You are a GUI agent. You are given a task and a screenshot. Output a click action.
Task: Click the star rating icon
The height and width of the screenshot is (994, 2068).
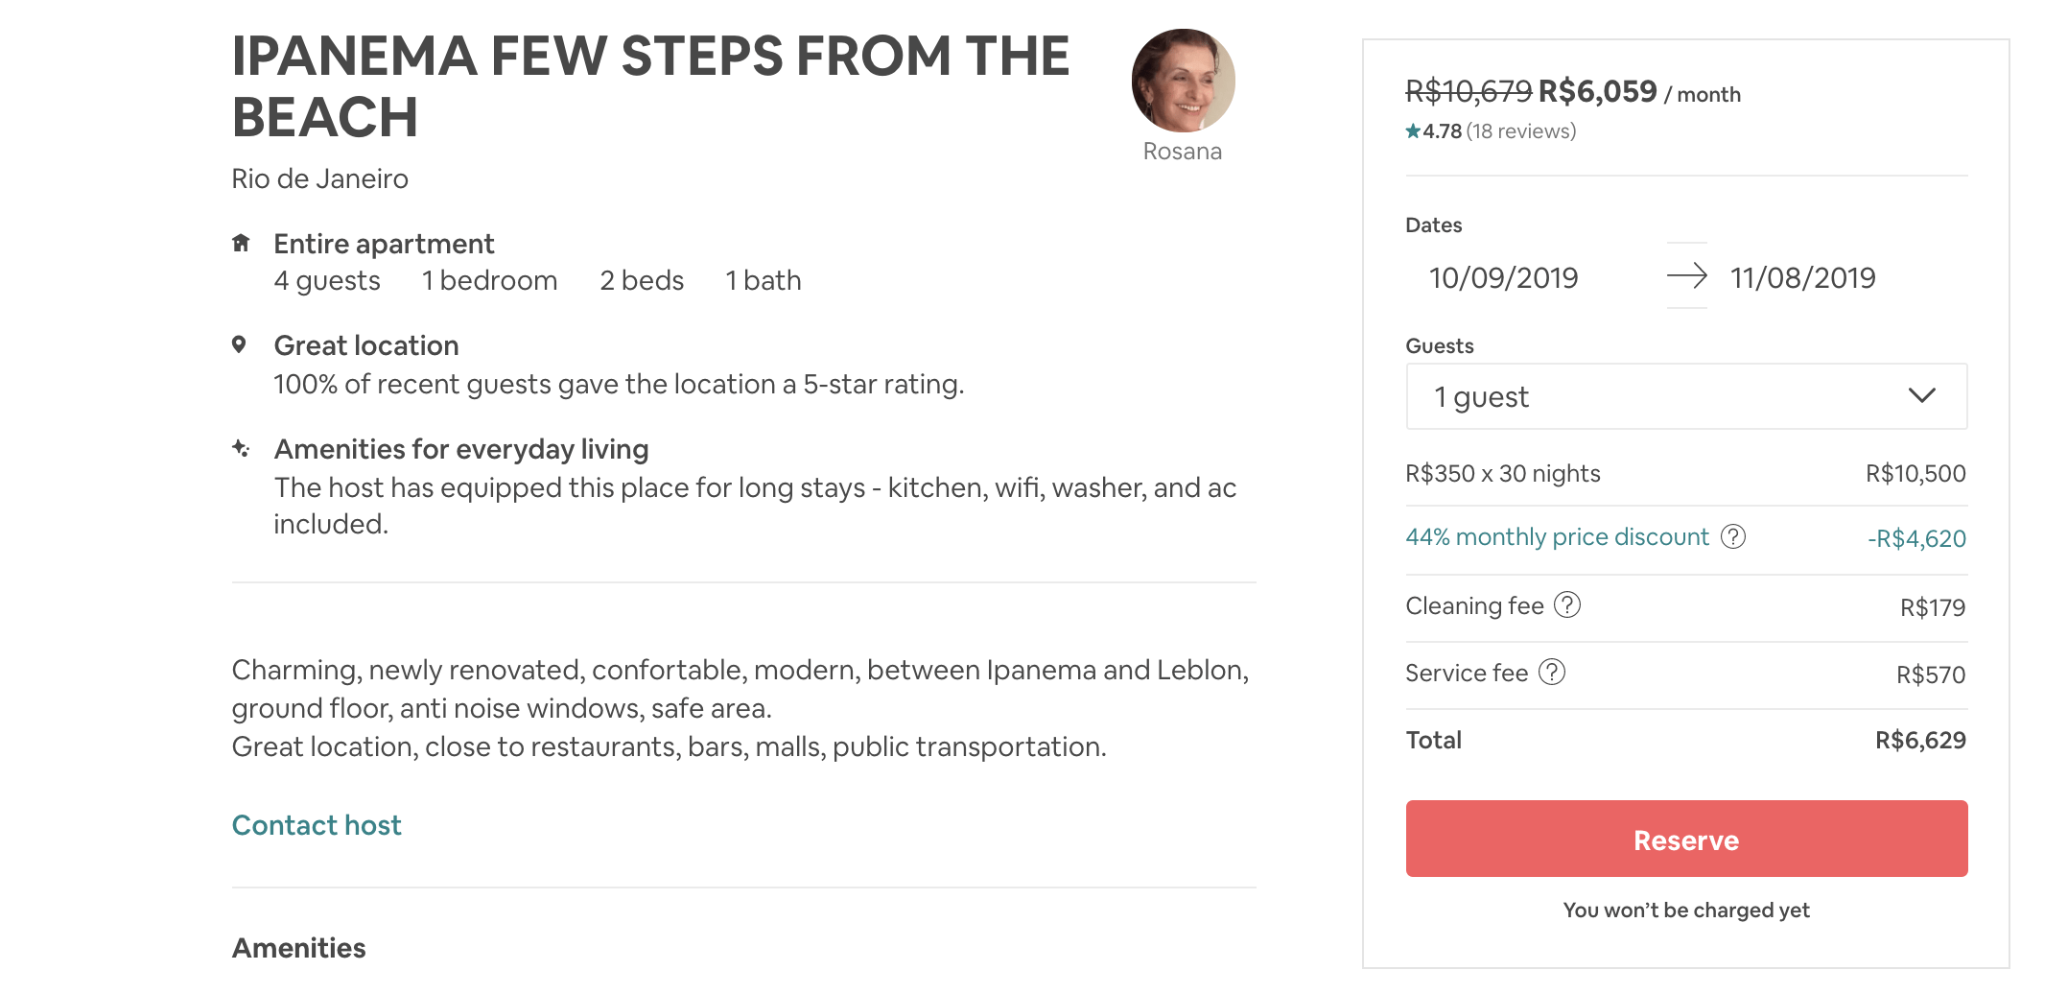click(x=1413, y=131)
